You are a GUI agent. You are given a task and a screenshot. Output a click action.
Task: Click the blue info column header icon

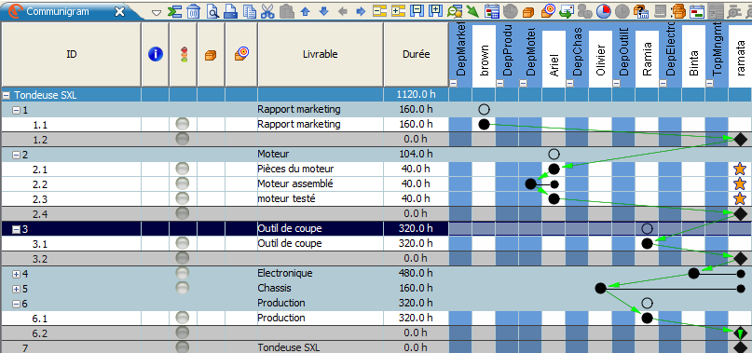click(x=156, y=55)
